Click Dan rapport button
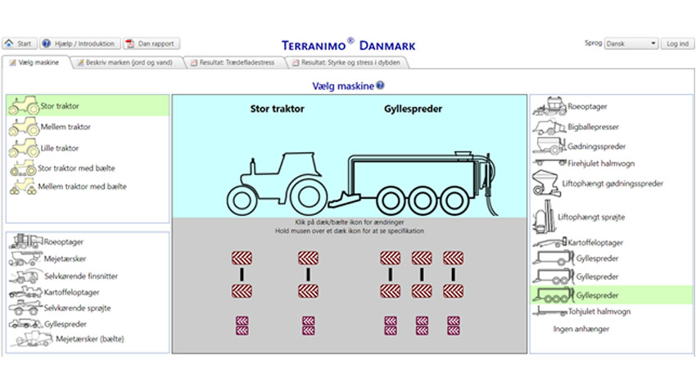This screenshot has height=391, width=696. (x=151, y=43)
